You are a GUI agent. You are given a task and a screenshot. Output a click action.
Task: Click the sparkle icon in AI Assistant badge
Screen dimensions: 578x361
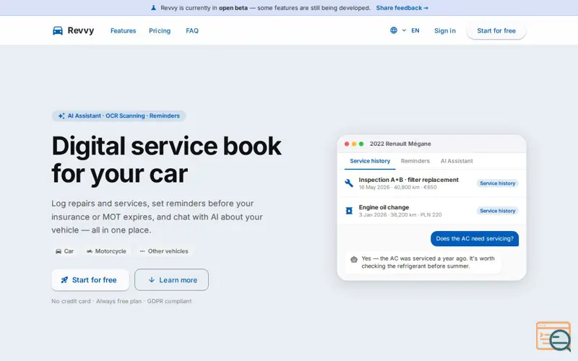coord(61,116)
